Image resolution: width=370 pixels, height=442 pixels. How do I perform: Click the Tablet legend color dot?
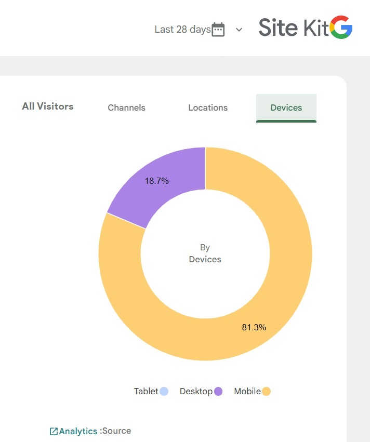pos(164,391)
